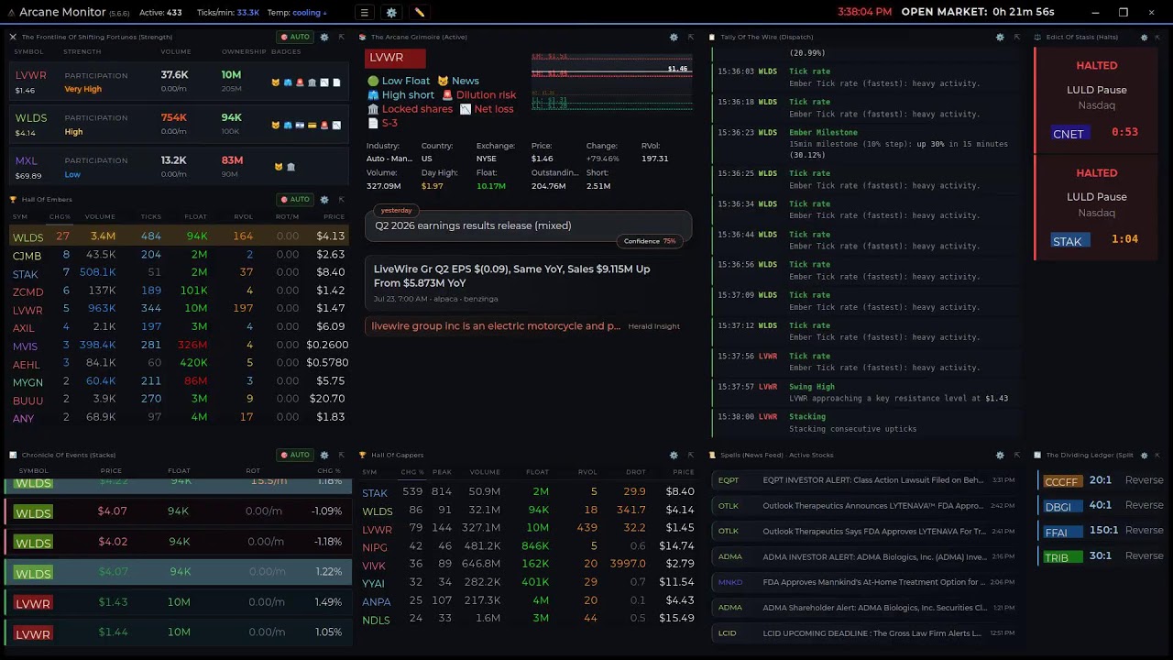
Task: Open settings gear of Frontline Of Shifting Fortunes panel
Action: [x=324, y=38]
